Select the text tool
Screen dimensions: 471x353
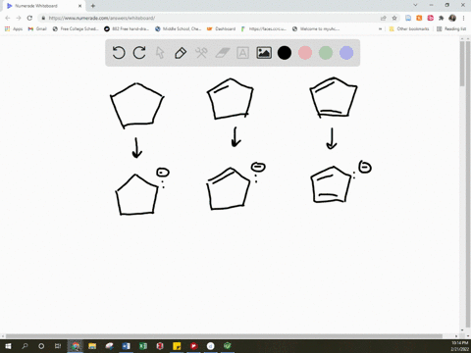tap(242, 53)
